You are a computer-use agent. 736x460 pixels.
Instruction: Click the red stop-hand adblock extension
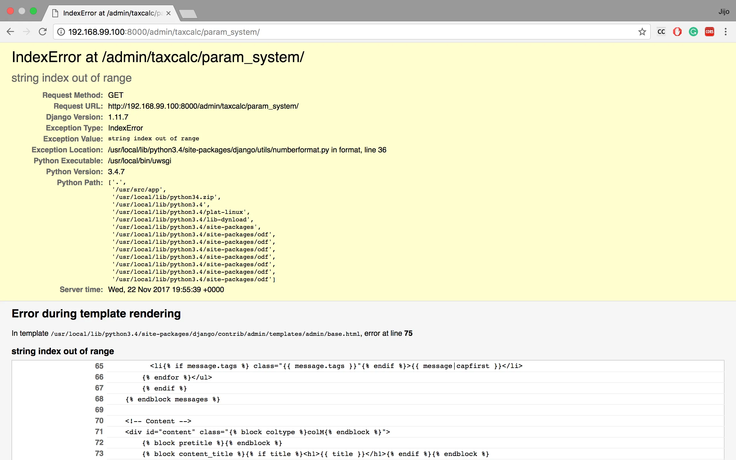677,32
